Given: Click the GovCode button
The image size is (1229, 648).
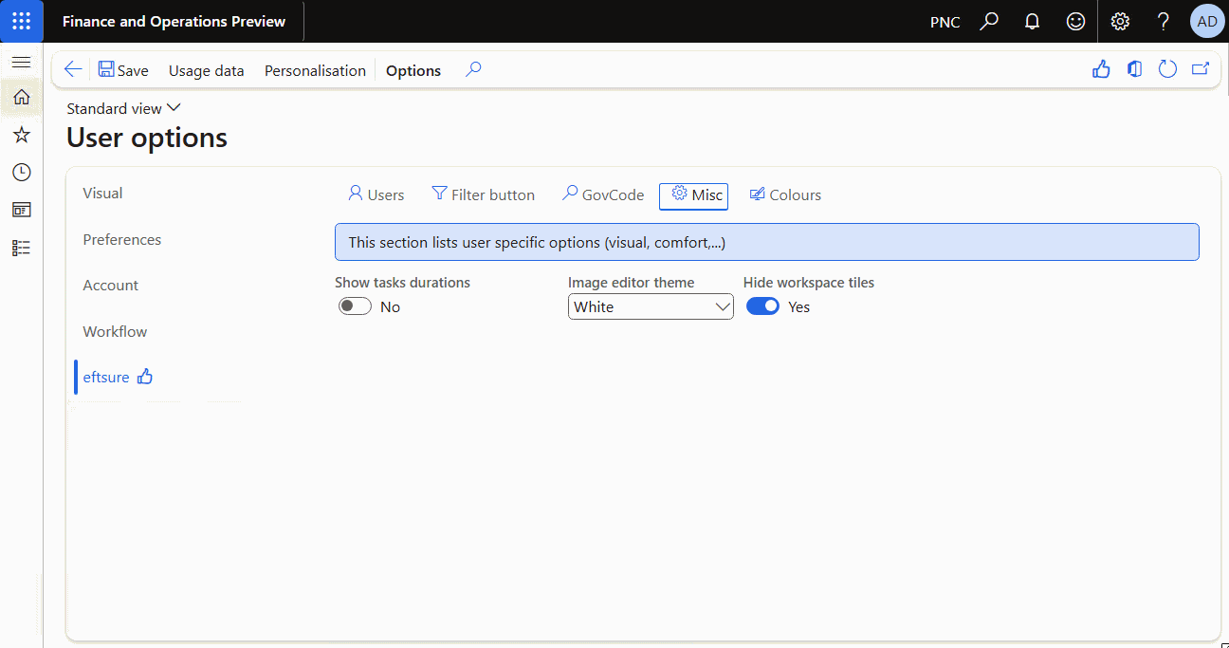Looking at the screenshot, I should (602, 194).
